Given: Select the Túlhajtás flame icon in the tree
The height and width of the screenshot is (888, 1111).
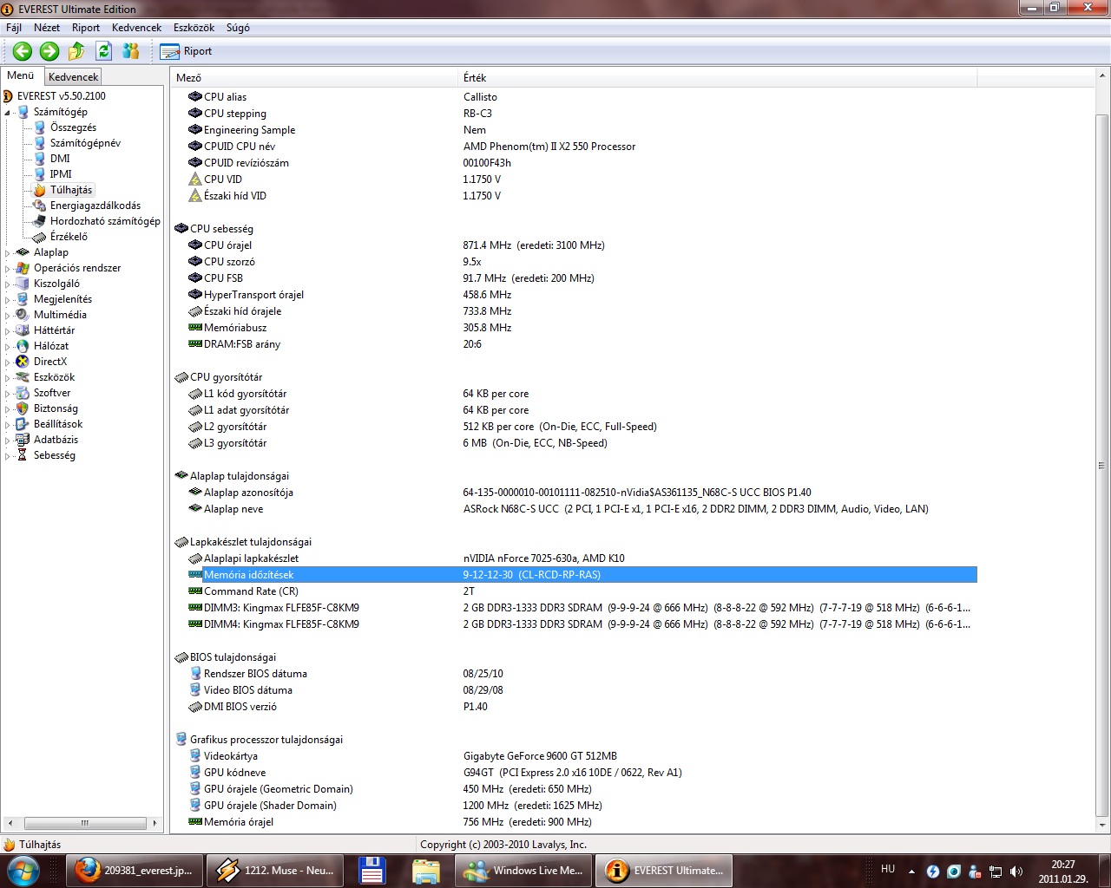Looking at the screenshot, I should click(39, 190).
